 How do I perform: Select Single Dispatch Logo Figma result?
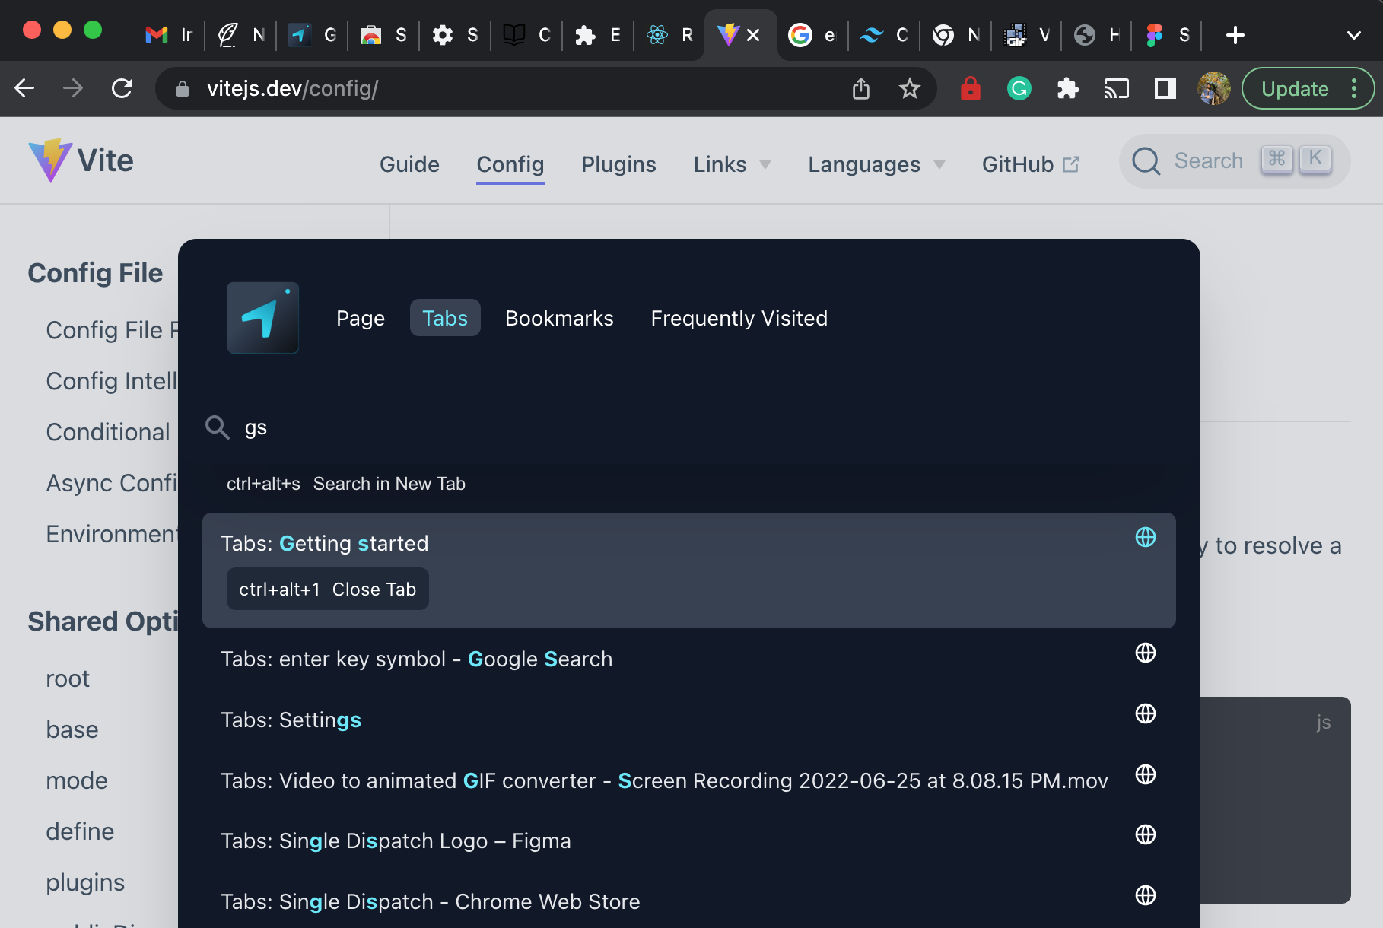689,841
